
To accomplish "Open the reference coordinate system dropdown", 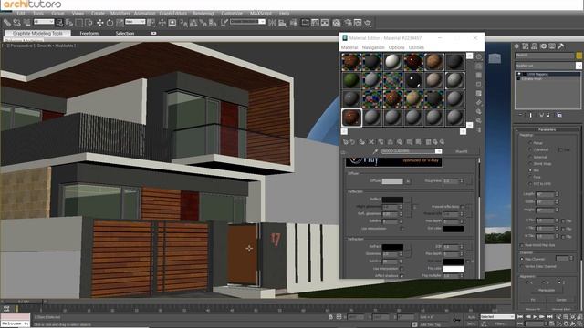I will 135,22.
